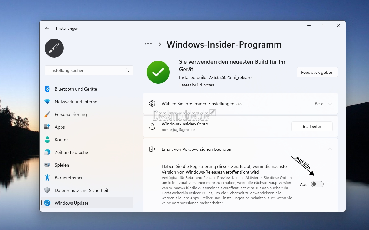The image size is (369, 230).
Task: Click the Feedback geben button
Action: [317, 73]
